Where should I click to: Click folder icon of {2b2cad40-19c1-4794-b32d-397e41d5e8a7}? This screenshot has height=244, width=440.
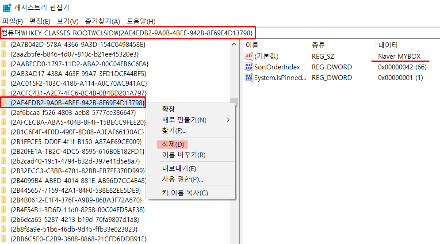pos(4,161)
